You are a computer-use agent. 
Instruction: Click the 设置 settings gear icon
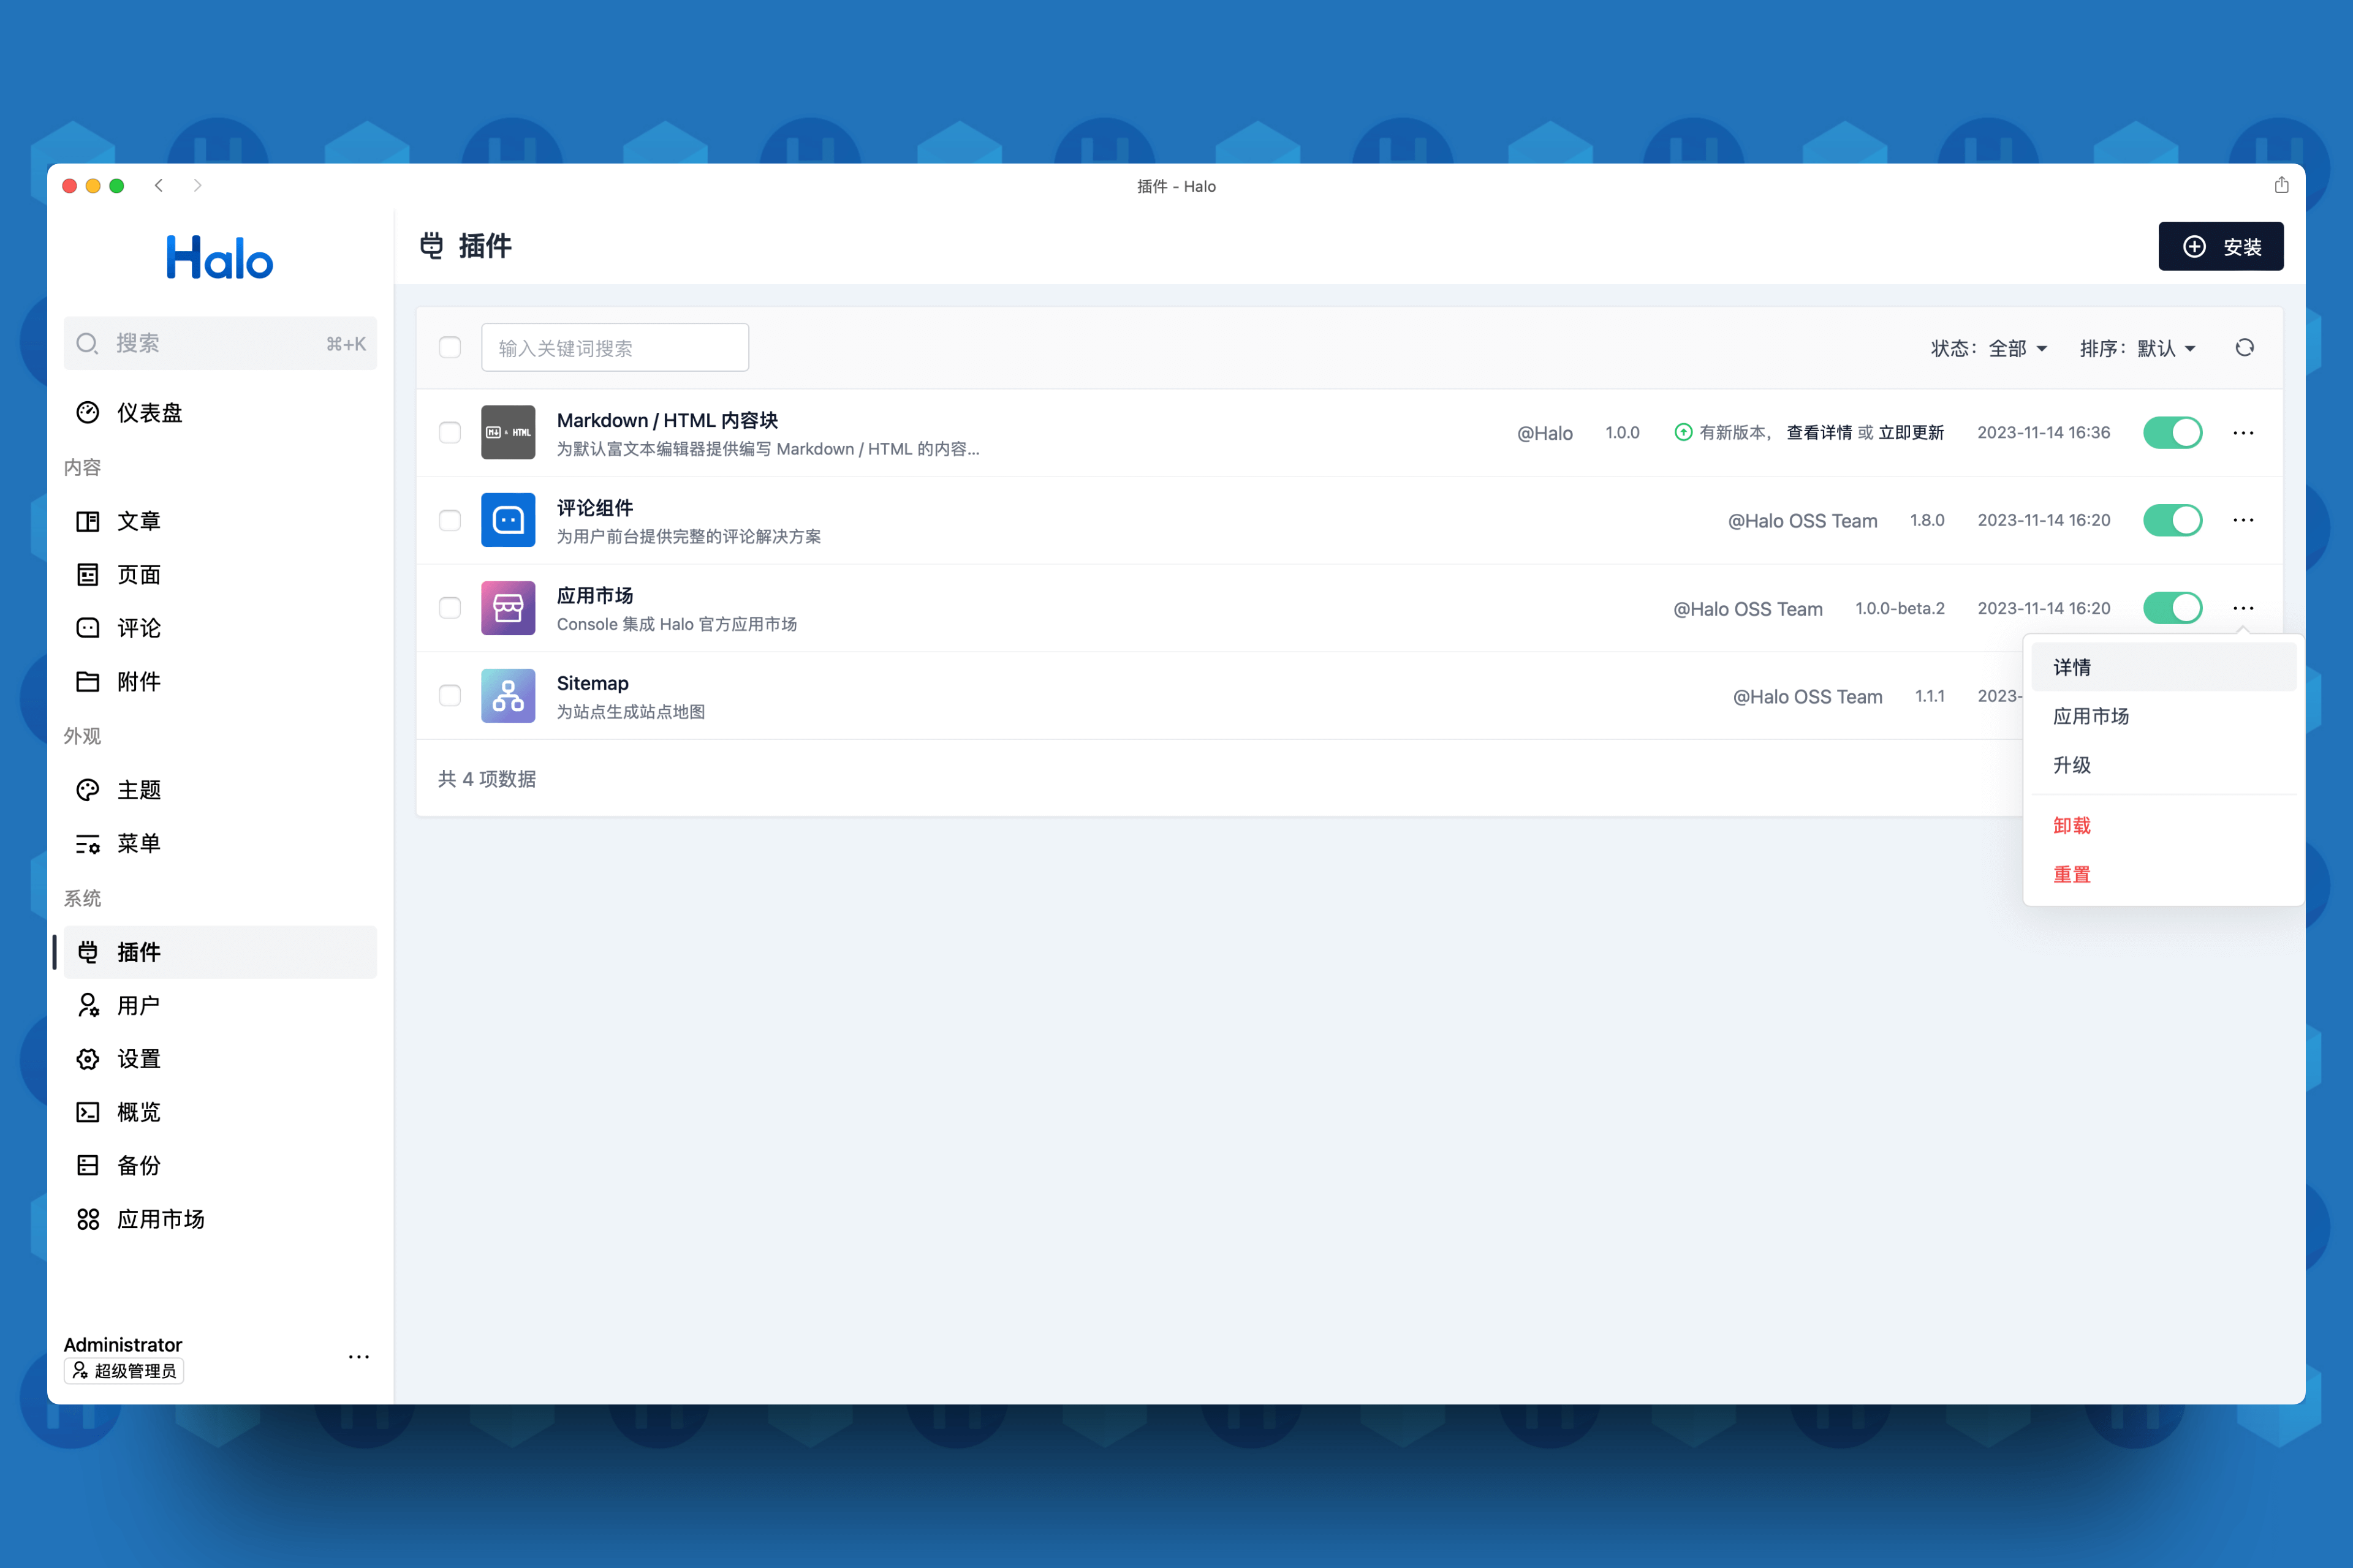click(x=88, y=1059)
